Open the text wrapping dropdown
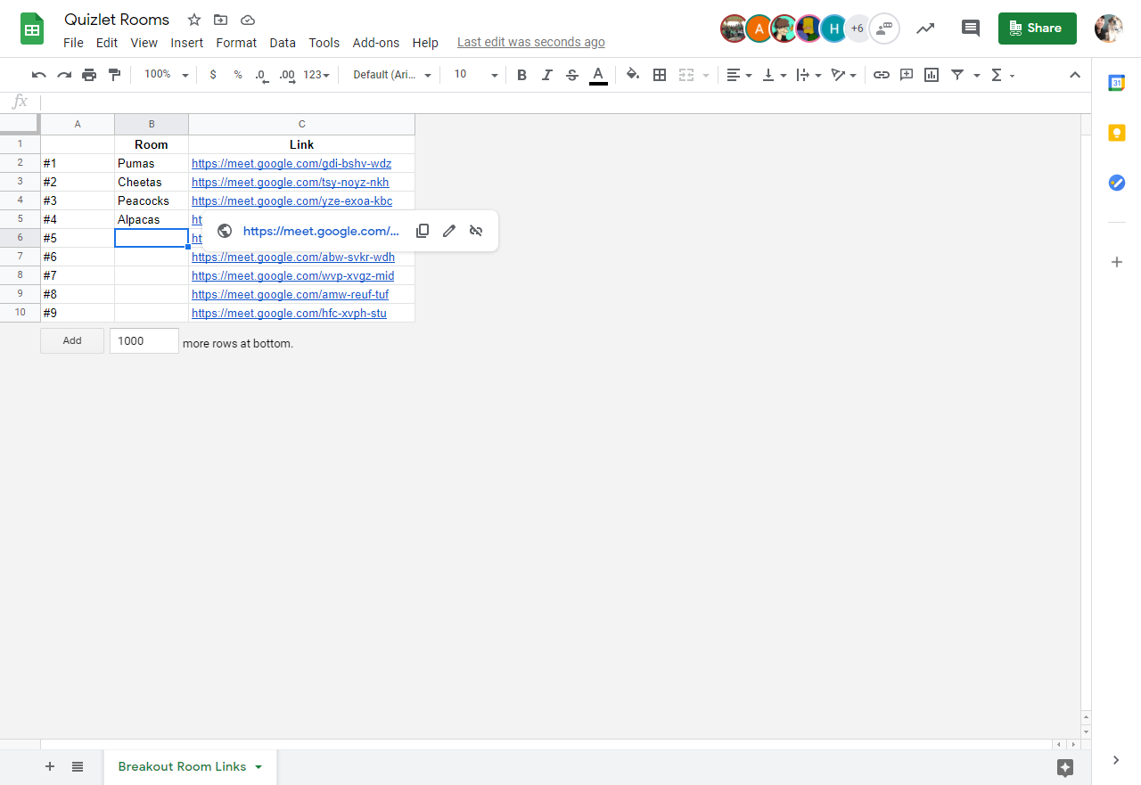 click(809, 75)
